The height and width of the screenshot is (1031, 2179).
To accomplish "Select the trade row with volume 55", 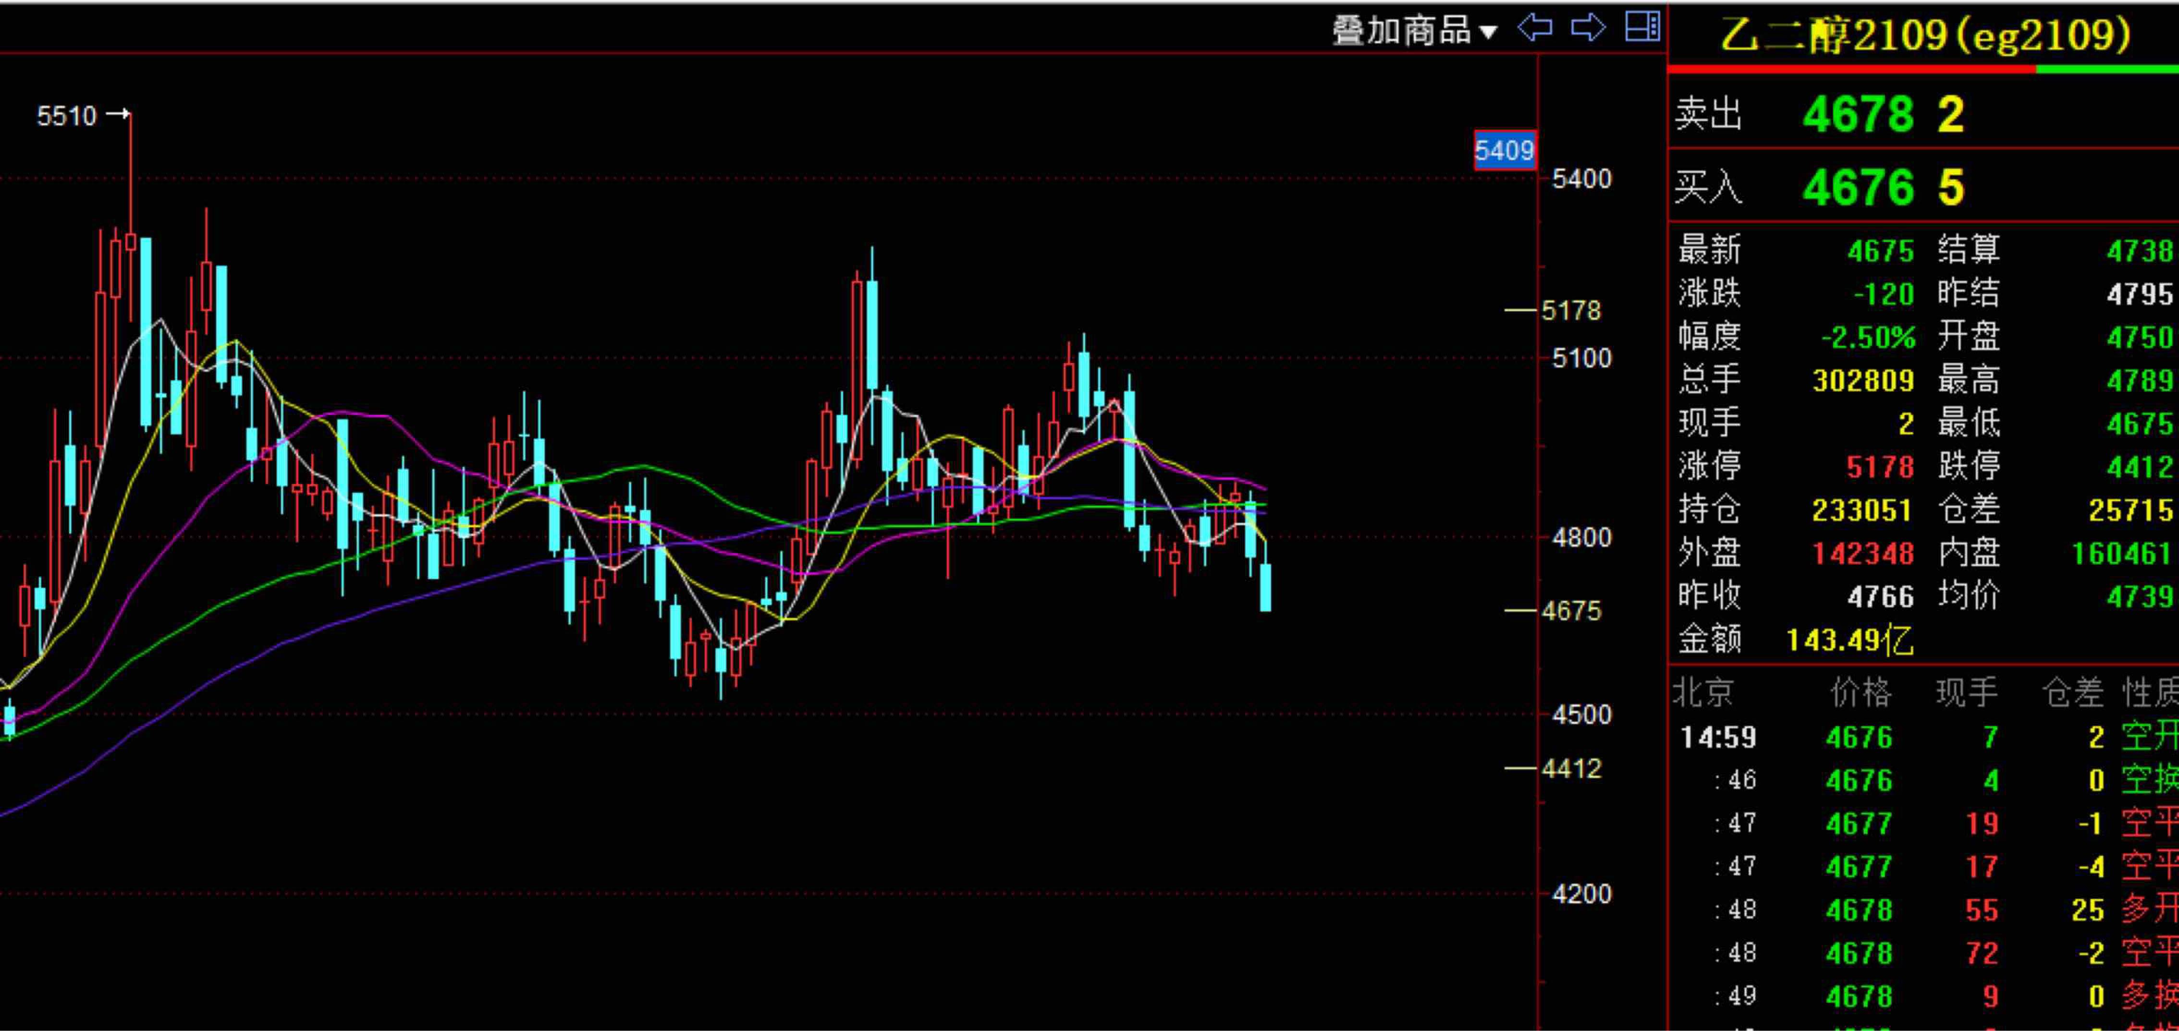I will click(1925, 910).
